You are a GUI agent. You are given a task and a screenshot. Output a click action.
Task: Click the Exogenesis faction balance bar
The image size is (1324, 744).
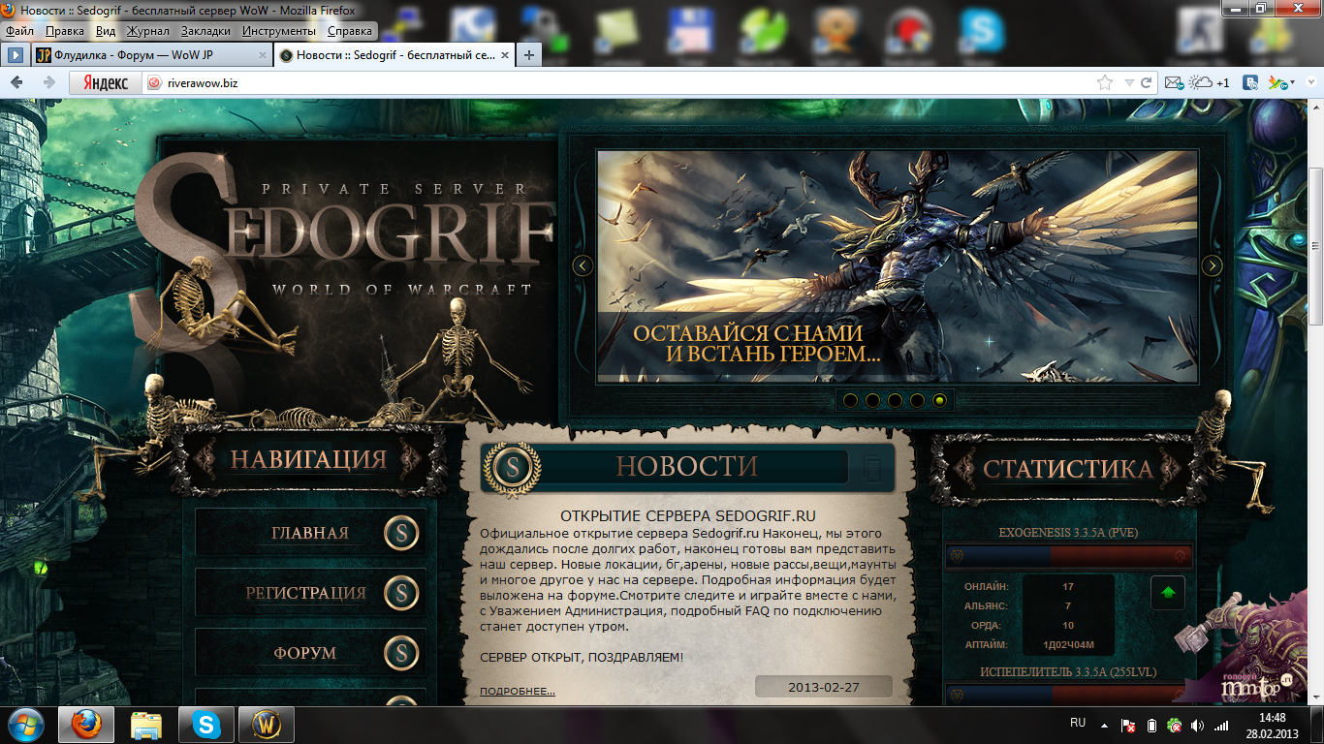coord(1069,556)
